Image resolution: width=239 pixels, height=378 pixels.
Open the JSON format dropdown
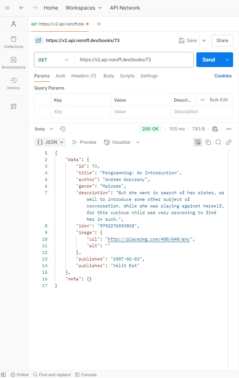pos(50,142)
